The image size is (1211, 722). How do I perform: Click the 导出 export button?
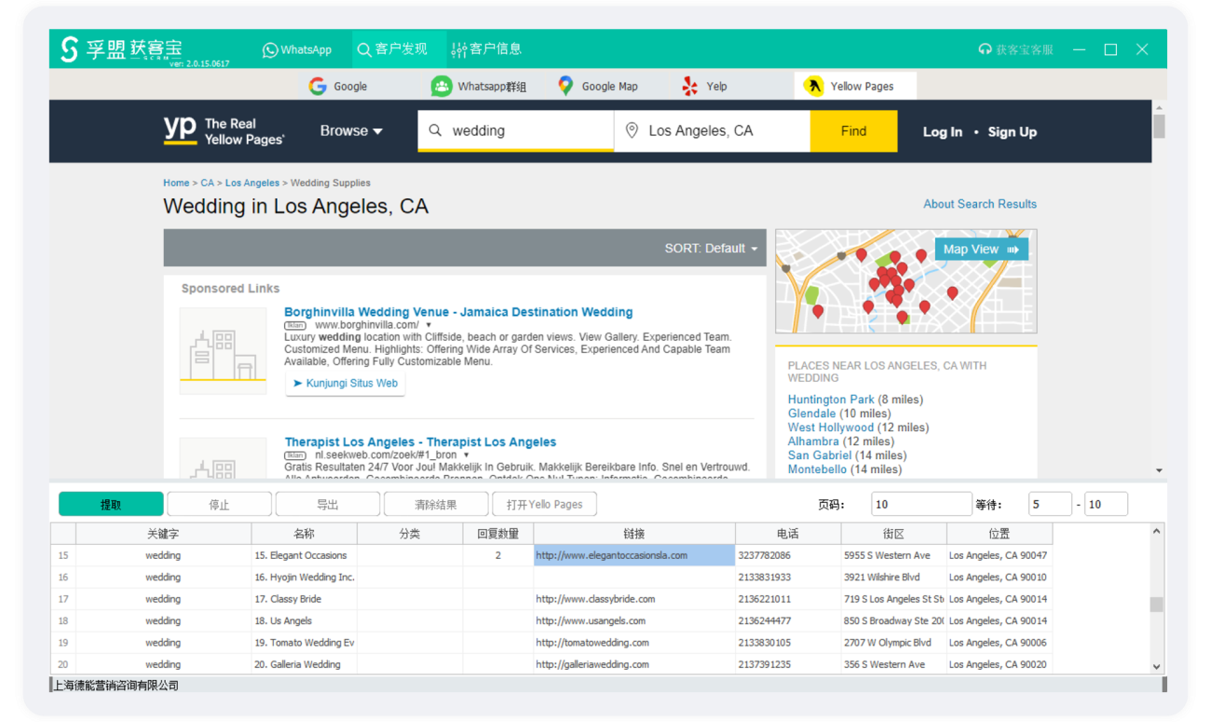(327, 504)
